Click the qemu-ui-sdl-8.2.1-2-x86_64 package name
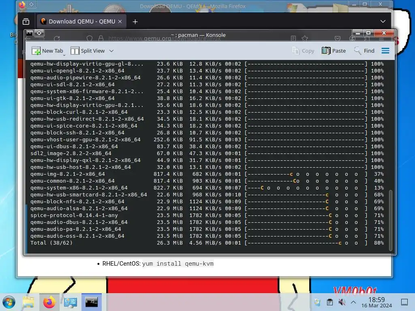The width and height of the screenshot is (415, 311). pos(73,85)
